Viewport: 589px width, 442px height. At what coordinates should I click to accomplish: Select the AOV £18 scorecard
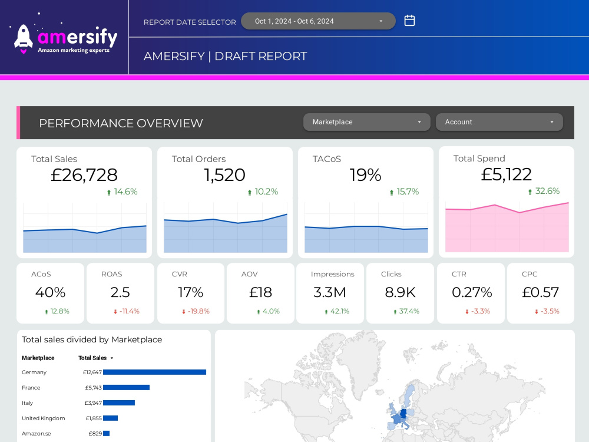[x=260, y=293]
